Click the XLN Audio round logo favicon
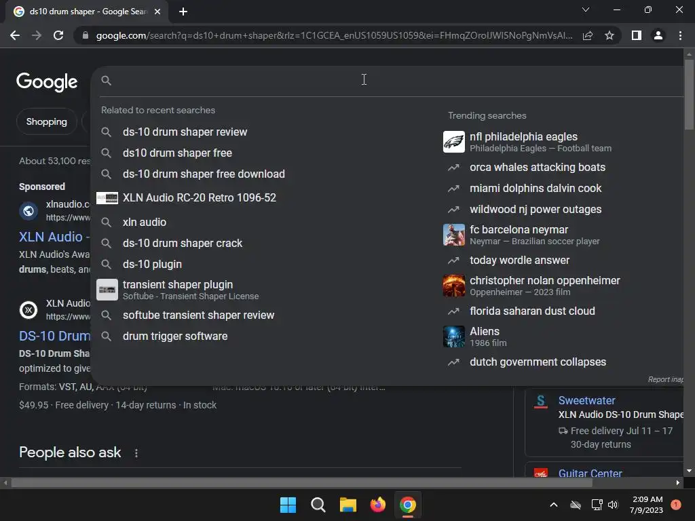The width and height of the screenshot is (695, 521). pos(29,310)
